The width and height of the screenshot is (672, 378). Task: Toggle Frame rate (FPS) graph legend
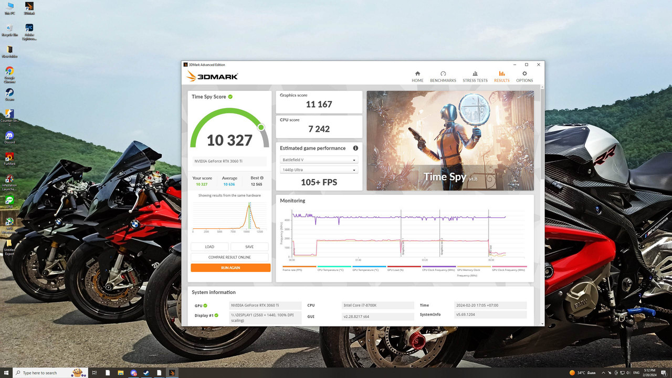click(299, 268)
